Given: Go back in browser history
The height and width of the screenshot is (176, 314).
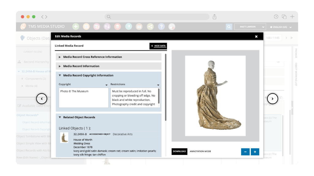Looking at the screenshot, I should click(42, 17).
